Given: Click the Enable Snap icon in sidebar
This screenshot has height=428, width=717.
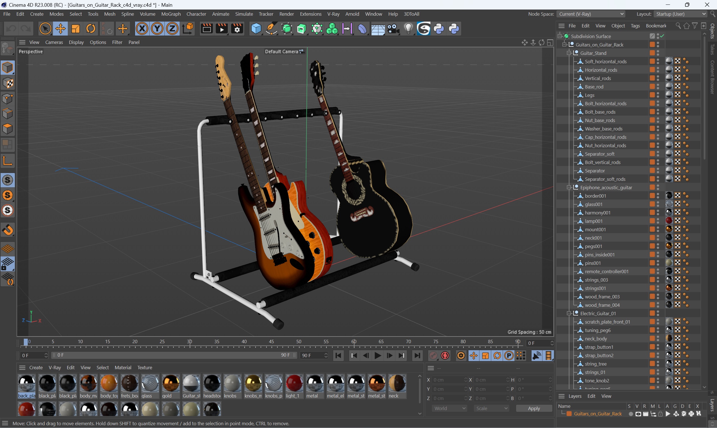Looking at the screenshot, I should tap(8, 230).
